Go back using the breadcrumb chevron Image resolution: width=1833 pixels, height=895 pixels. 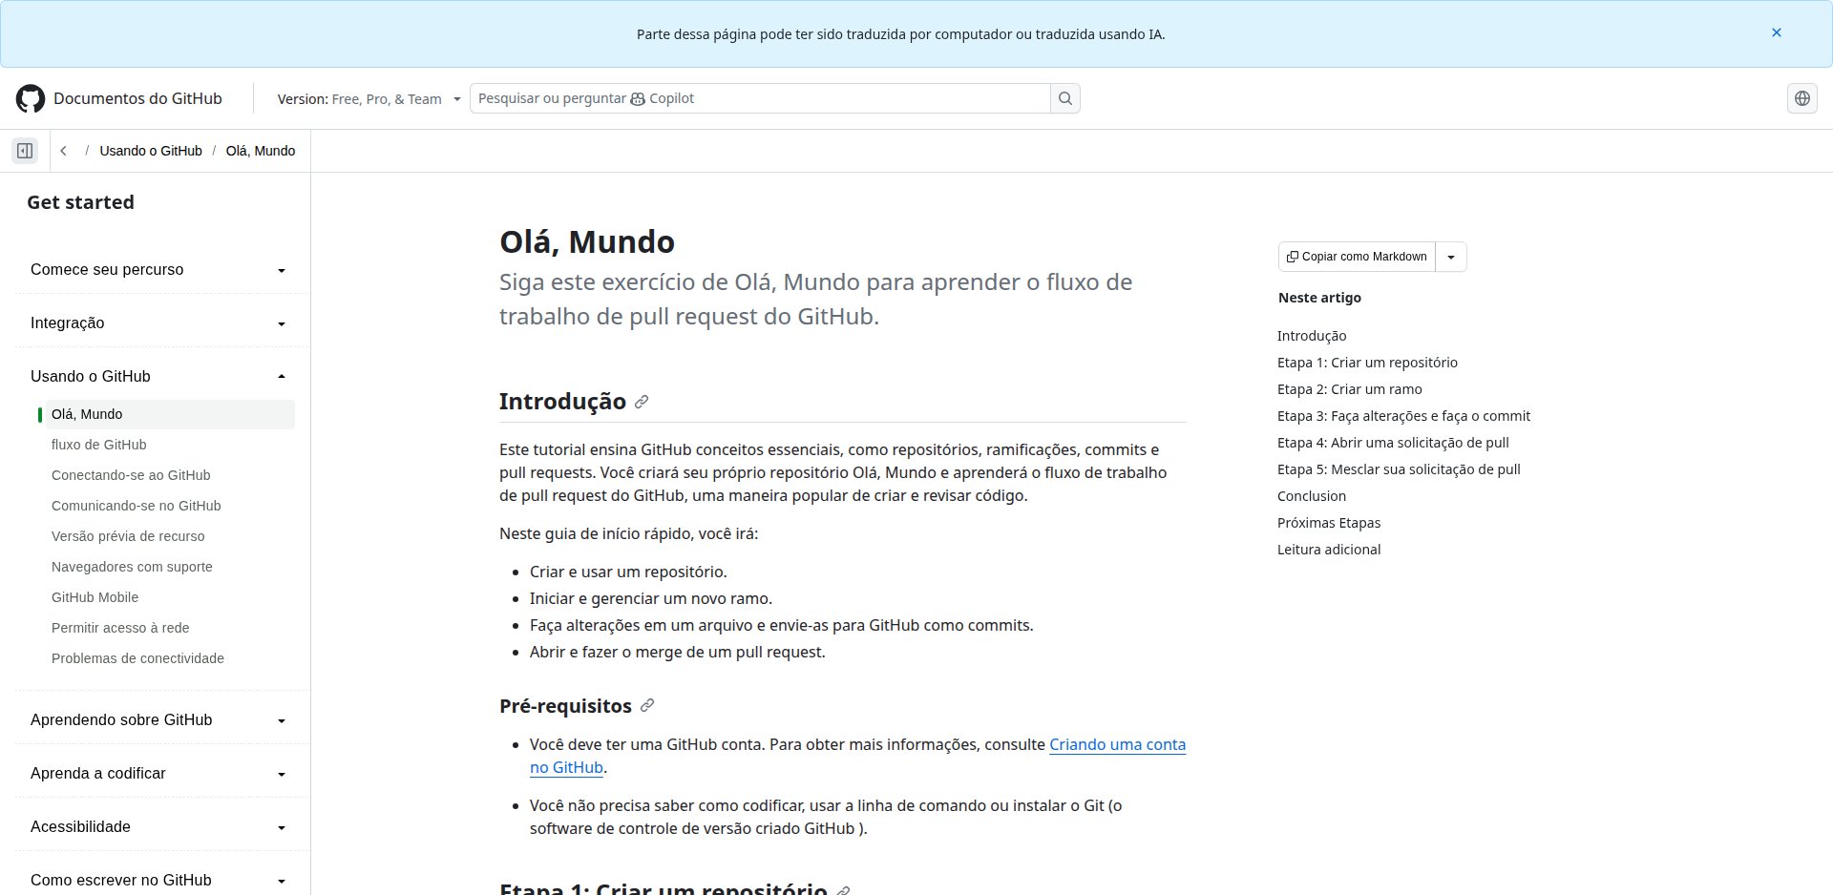point(63,151)
